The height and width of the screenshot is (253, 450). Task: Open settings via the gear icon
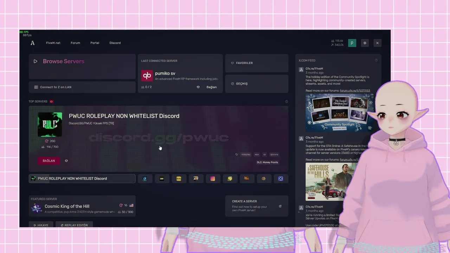pyautogui.click(x=365, y=43)
